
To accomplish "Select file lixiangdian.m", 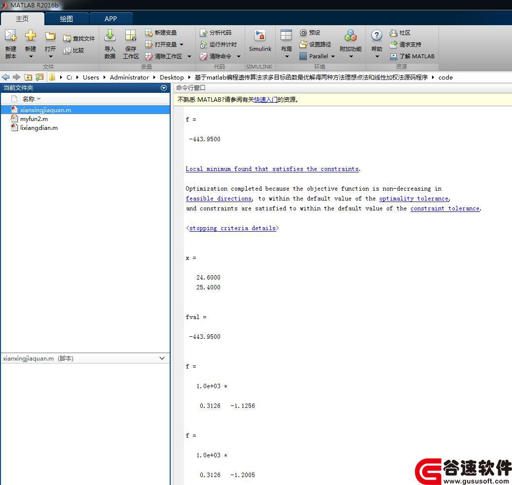I will click(85, 127).
